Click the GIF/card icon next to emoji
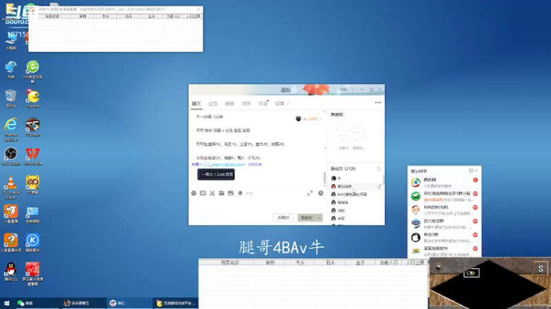 202,193
